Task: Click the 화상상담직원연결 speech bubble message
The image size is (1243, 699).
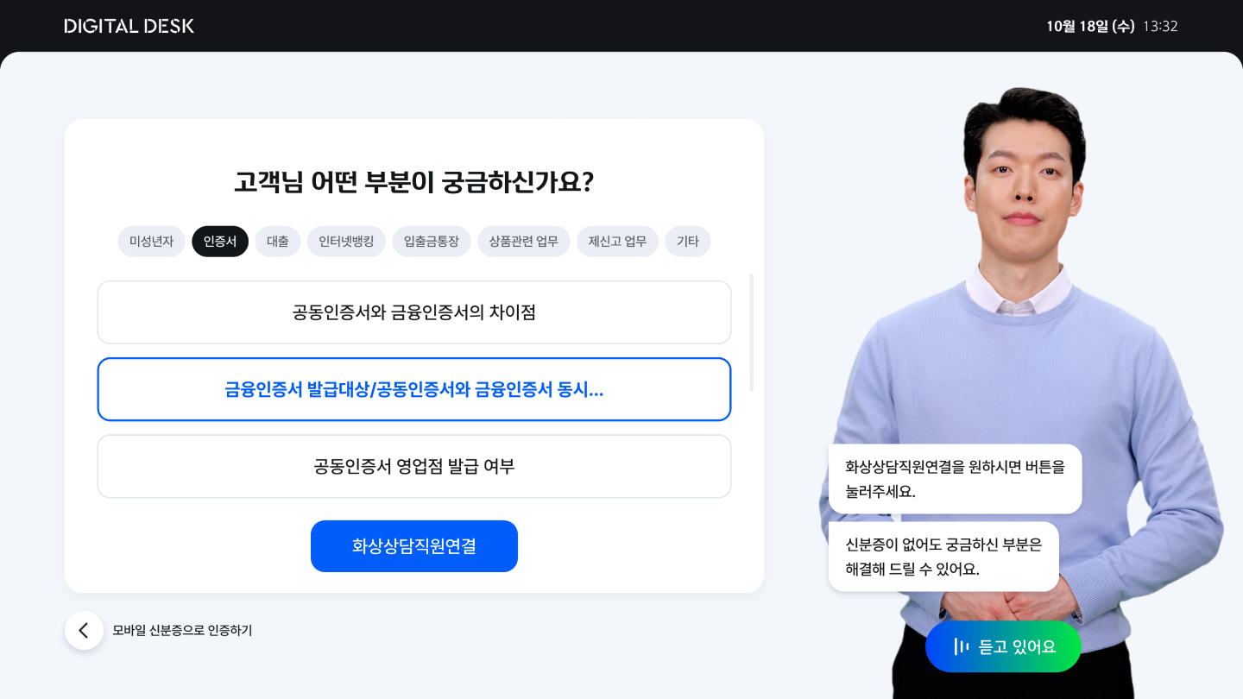Action: coord(955,479)
